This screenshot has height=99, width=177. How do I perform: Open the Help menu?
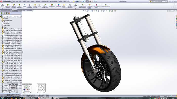click(65, 1)
